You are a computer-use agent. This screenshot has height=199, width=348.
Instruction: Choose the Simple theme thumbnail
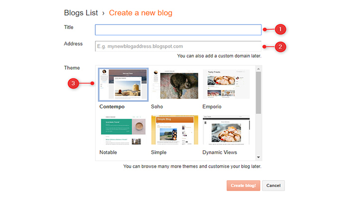(174, 130)
